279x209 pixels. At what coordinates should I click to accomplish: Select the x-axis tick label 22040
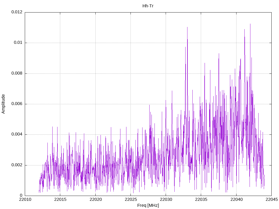click(x=236, y=199)
